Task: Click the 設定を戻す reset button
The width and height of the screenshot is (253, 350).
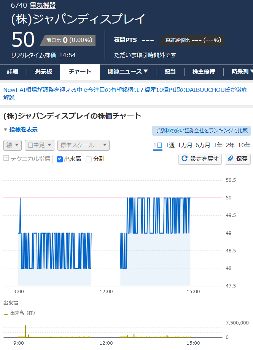Action: click(x=200, y=159)
